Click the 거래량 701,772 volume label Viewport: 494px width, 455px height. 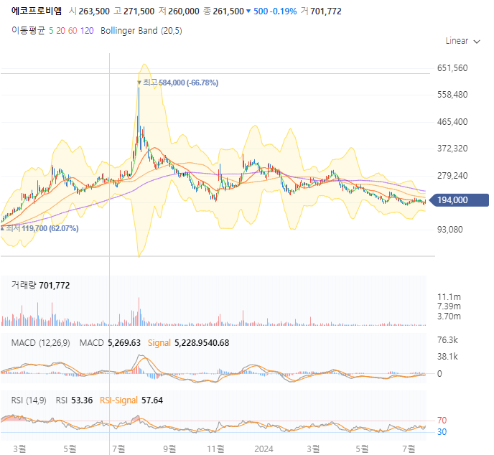pos(41,286)
